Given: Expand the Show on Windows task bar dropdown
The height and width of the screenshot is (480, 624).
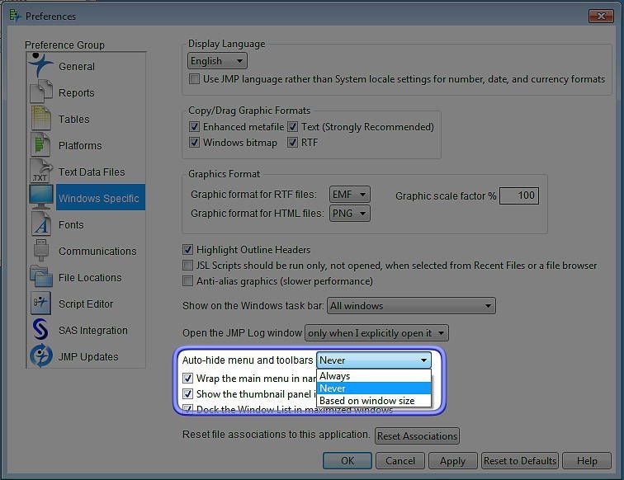Looking at the screenshot, I should click(x=411, y=306).
